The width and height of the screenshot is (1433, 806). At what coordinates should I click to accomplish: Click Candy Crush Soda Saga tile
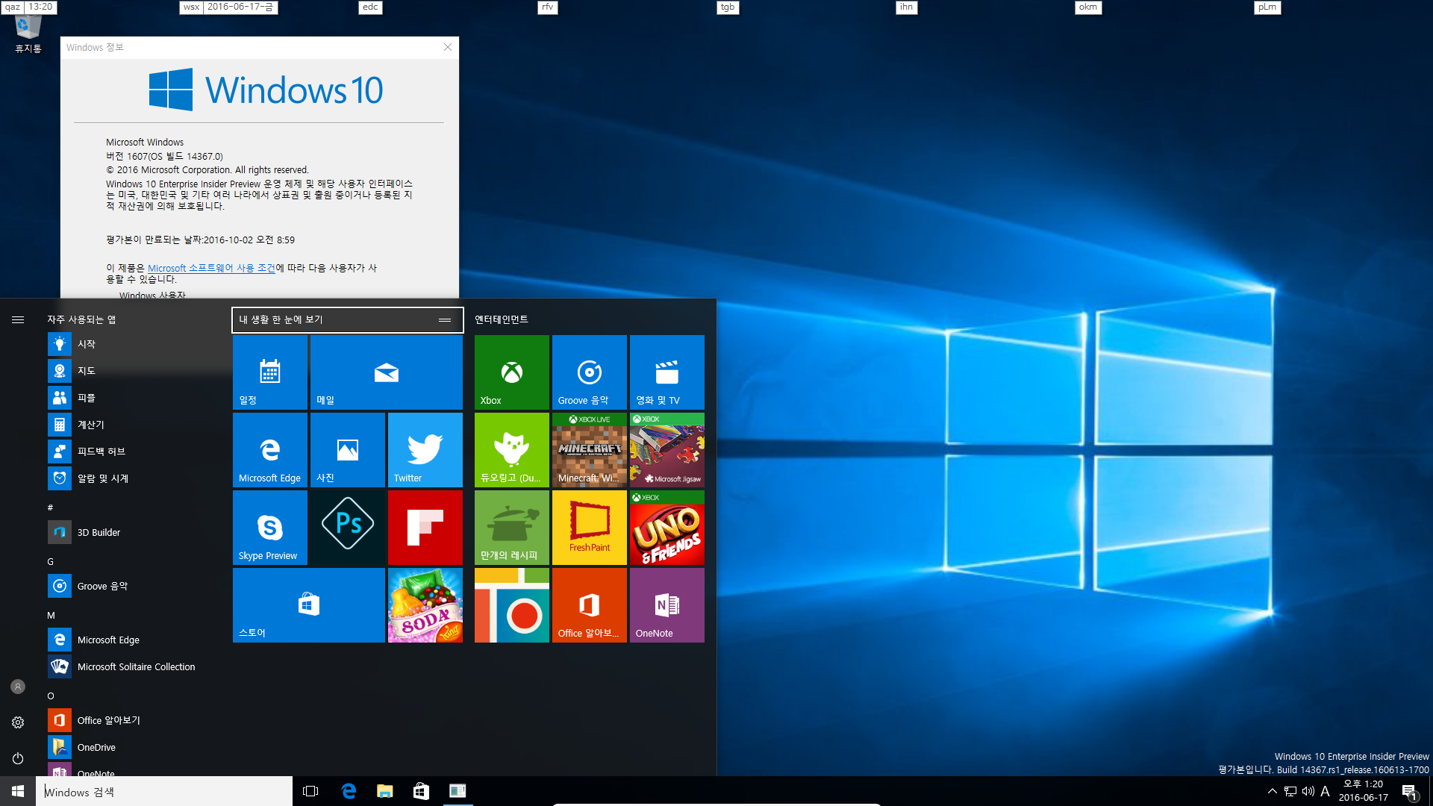(425, 605)
